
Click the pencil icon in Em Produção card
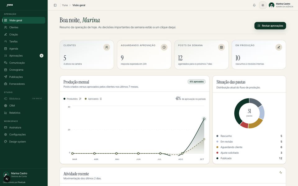click(x=279, y=47)
